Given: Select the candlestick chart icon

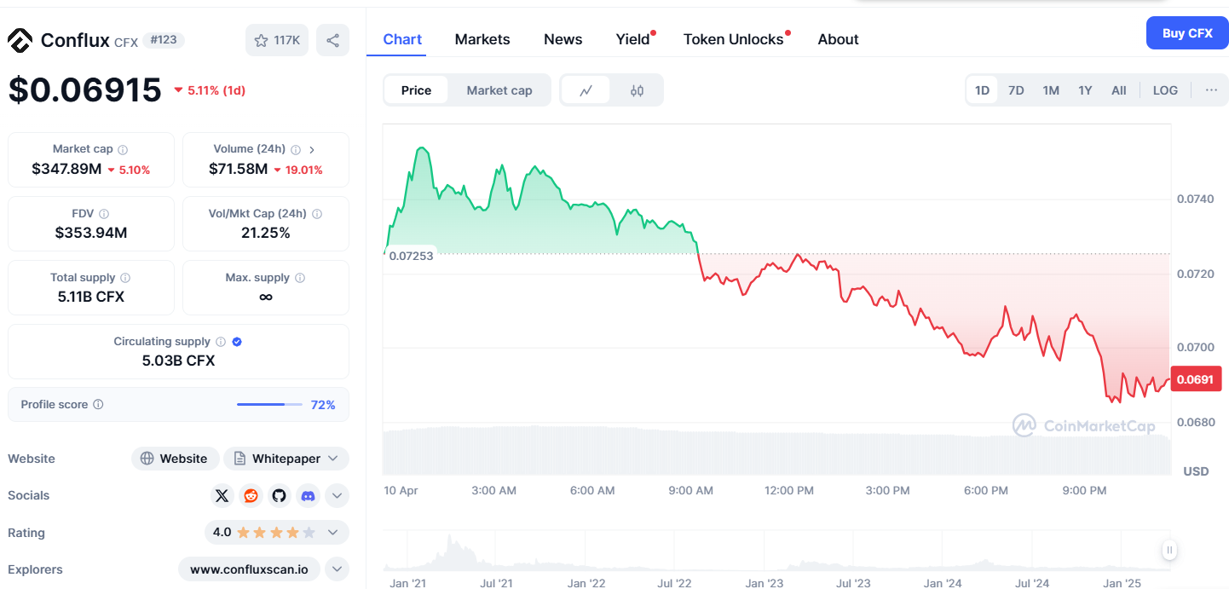Looking at the screenshot, I should [x=637, y=90].
